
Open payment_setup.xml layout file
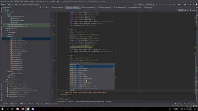[x=18, y=68]
